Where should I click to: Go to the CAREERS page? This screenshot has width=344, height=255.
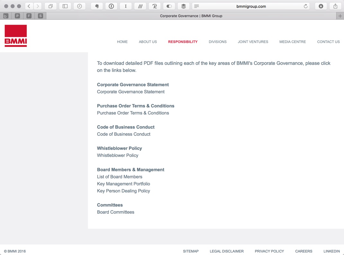tap(304, 251)
